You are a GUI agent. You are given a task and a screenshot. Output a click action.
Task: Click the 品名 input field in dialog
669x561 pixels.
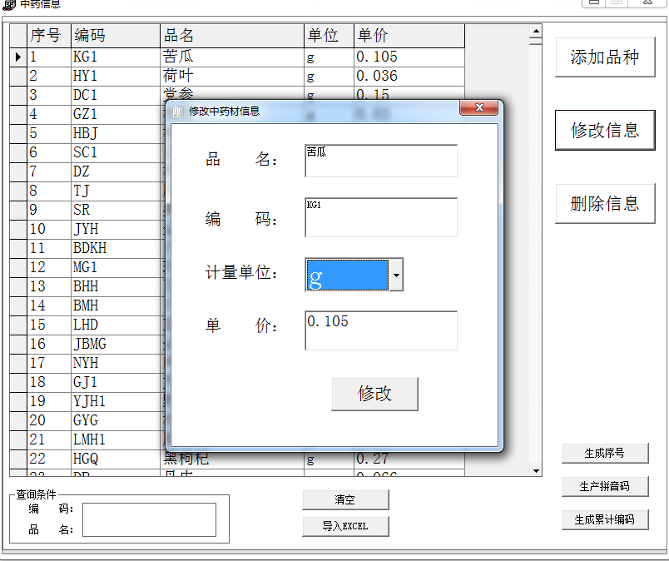381,161
